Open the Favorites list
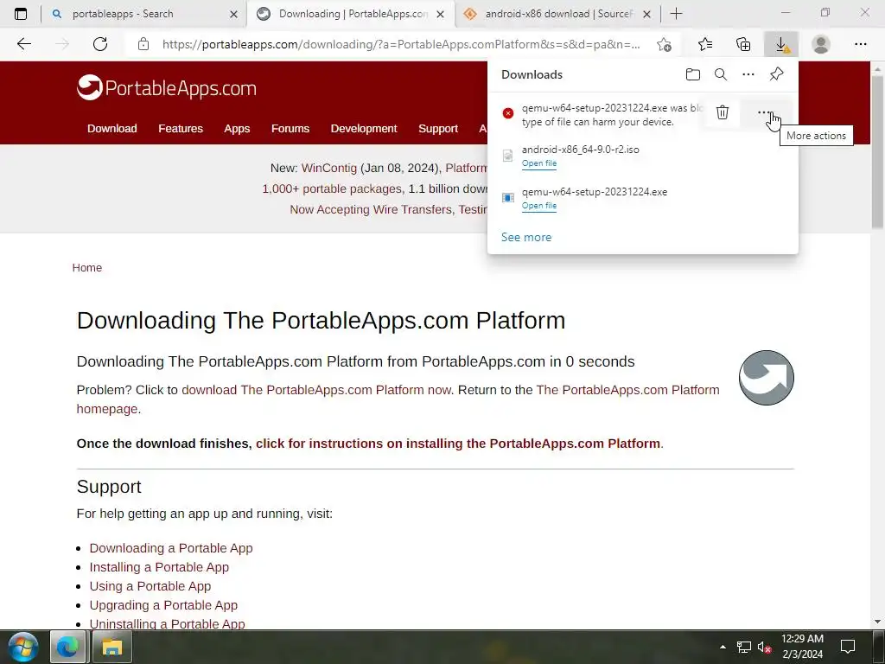885x664 pixels. coord(705,44)
